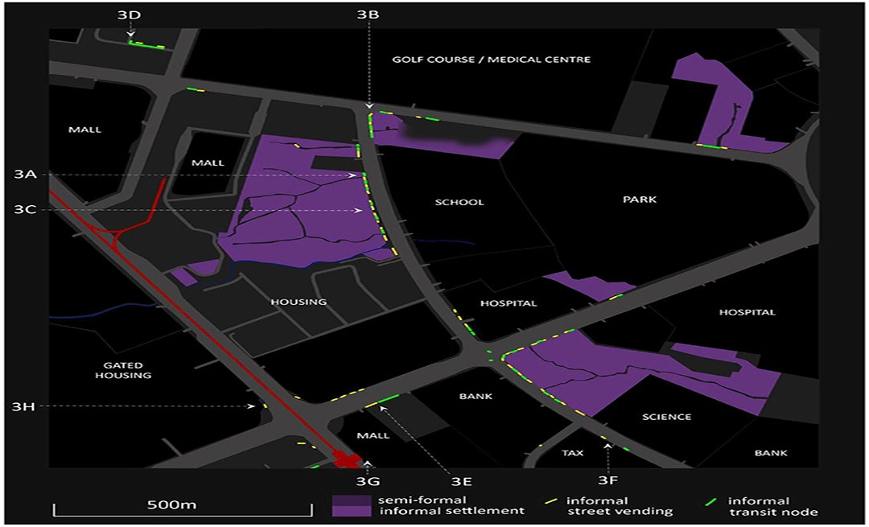Select the GATED HOUSING label
Viewport: 869px width, 527px height.
coord(122,370)
